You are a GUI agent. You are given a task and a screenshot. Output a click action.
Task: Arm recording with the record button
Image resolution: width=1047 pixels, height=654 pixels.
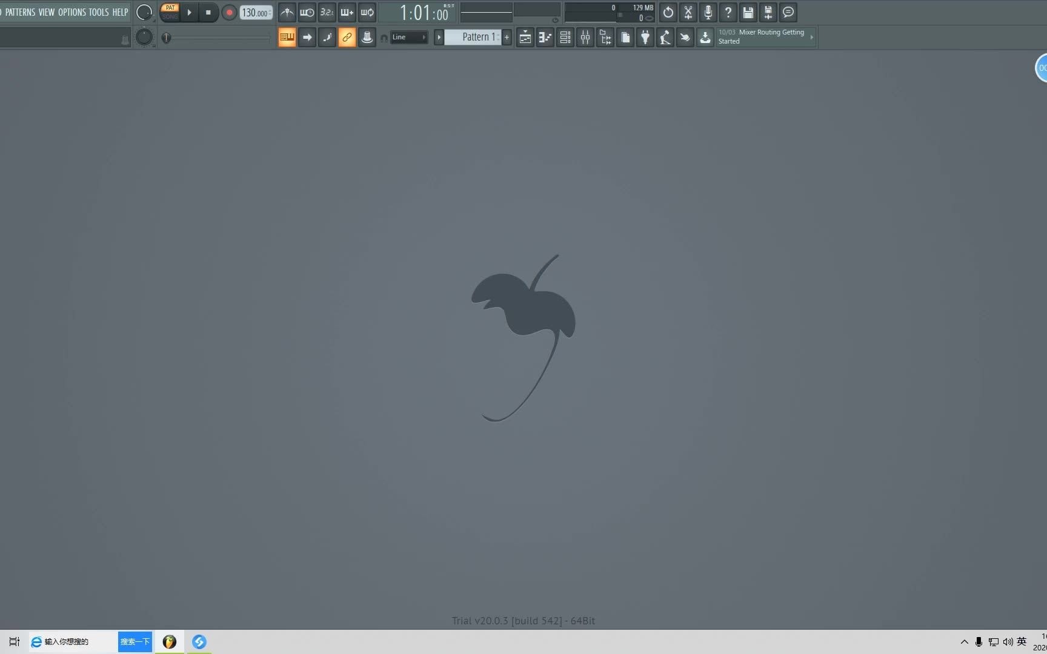229,12
